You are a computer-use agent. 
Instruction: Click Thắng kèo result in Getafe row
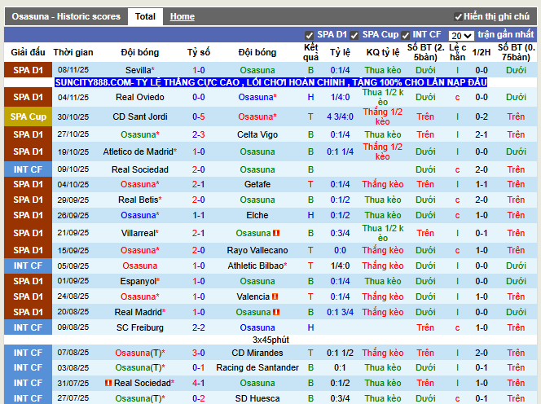pos(383,184)
